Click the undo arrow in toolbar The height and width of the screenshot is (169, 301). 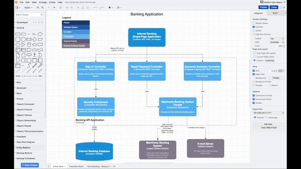click(49, 8)
